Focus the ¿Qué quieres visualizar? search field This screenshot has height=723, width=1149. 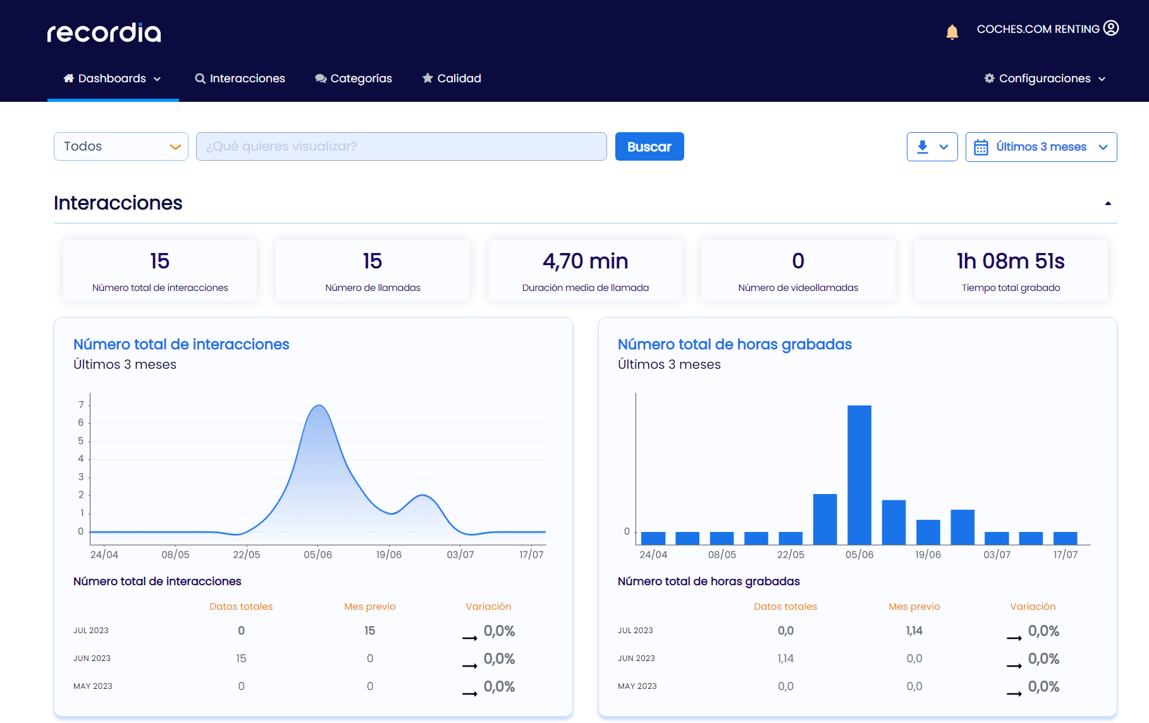click(x=401, y=147)
